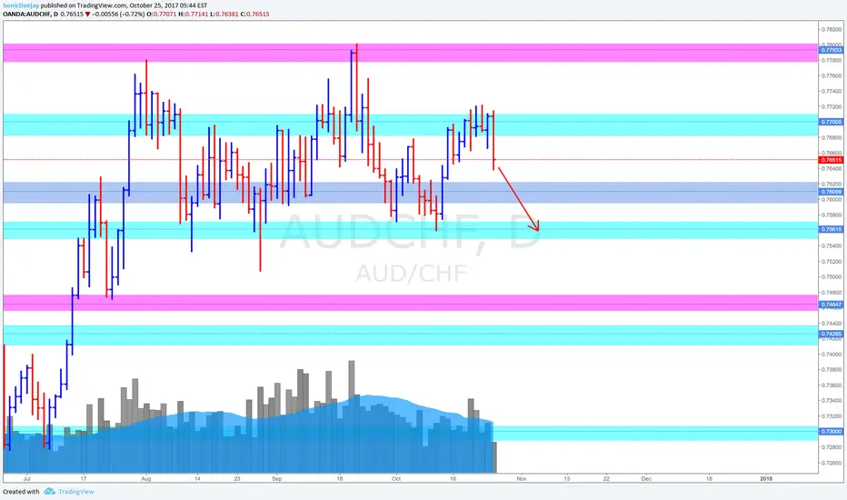Image resolution: width=847 pixels, height=500 pixels.
Task: Click the 0.72600 tick on price axis
Action: 832,464
